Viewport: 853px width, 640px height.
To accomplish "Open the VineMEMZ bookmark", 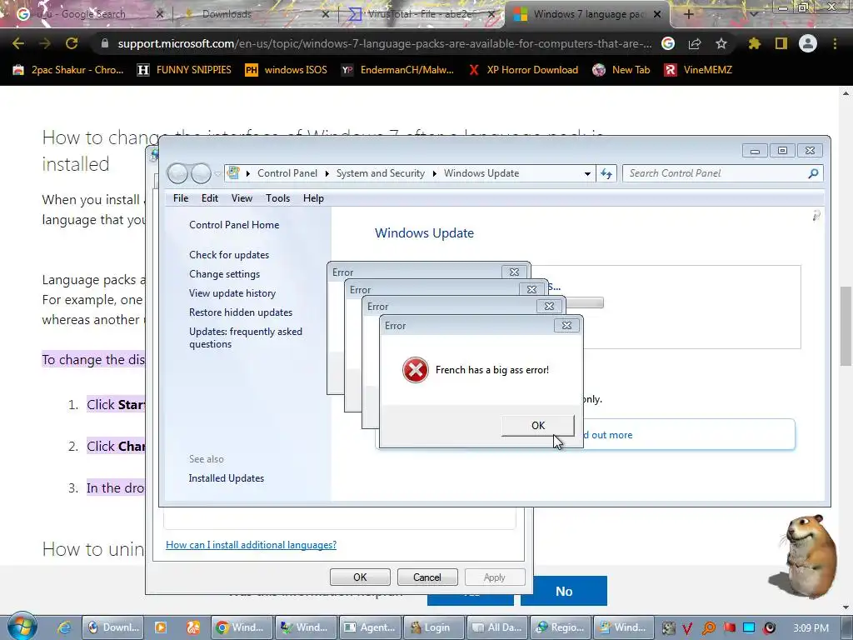I will coord(699,70).
